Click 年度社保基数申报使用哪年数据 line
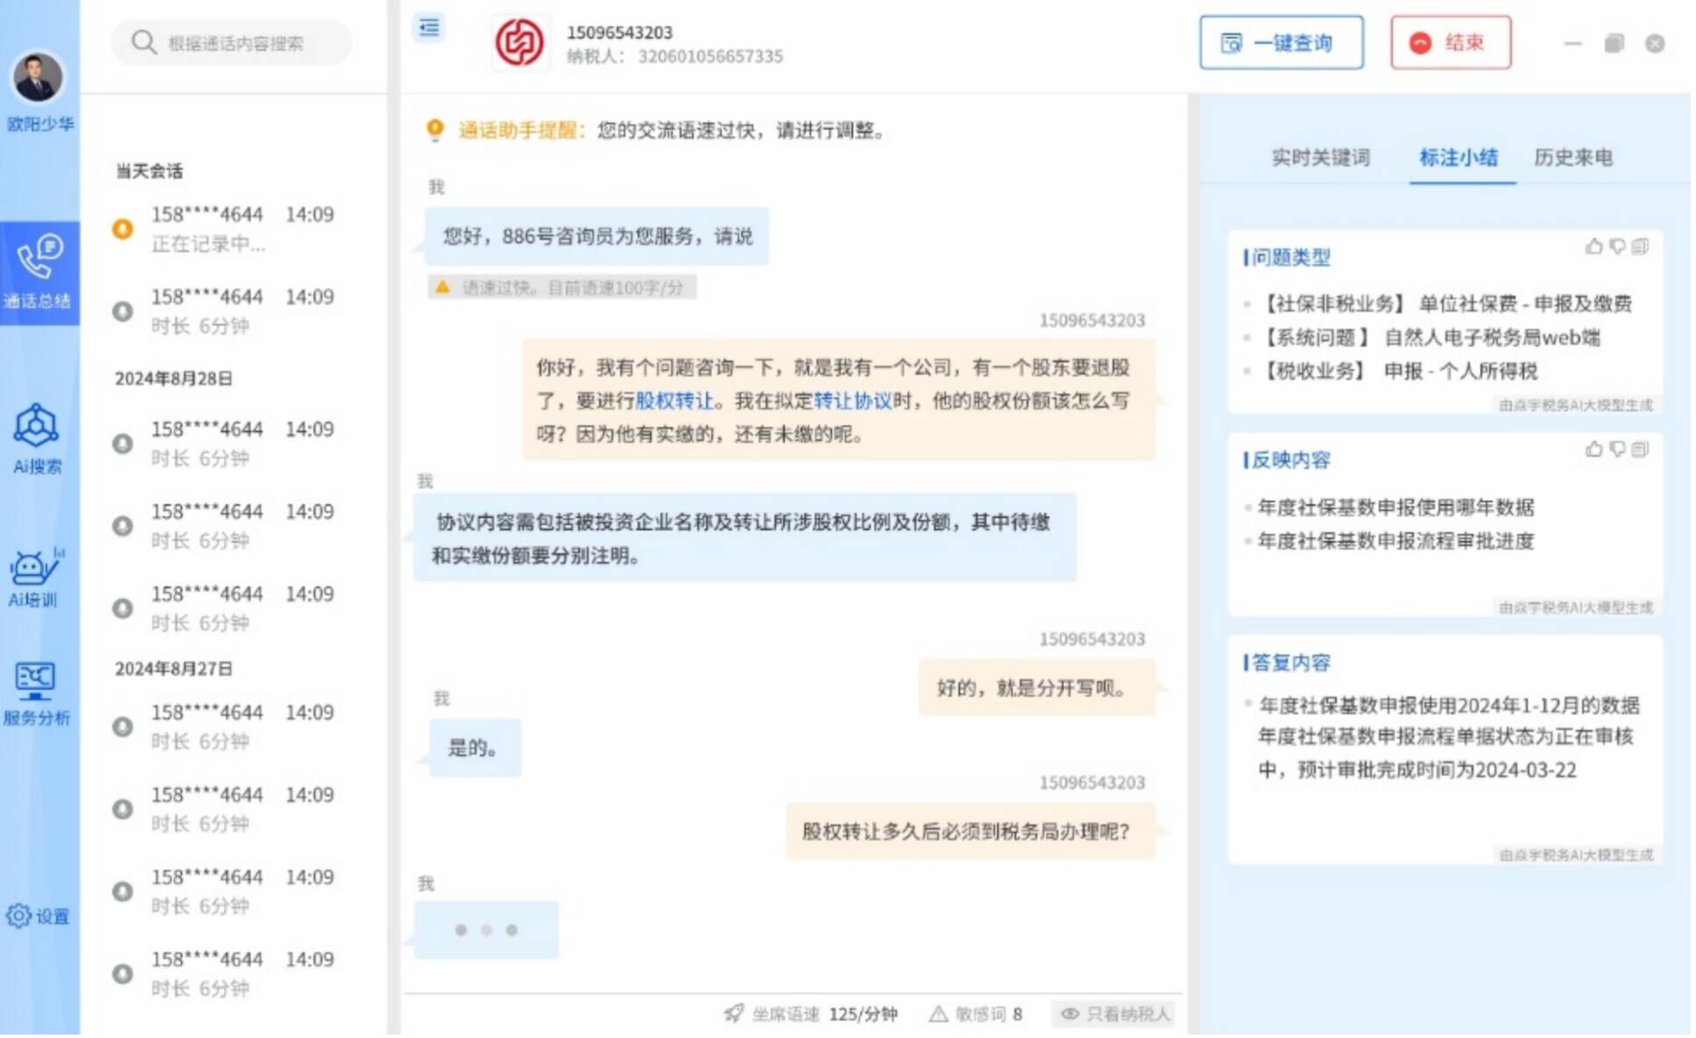Image resolution: width=1696 pixels, height=1038 pixels. coord(1395,507)
